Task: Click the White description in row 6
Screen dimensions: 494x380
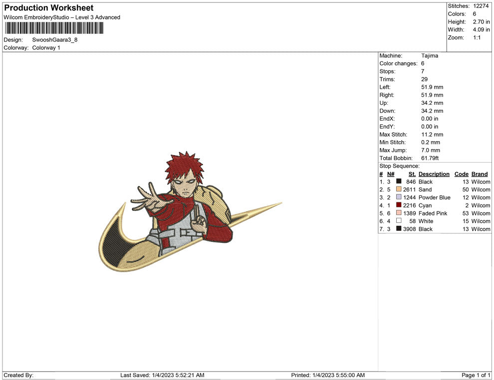Action: pos(426,221)
